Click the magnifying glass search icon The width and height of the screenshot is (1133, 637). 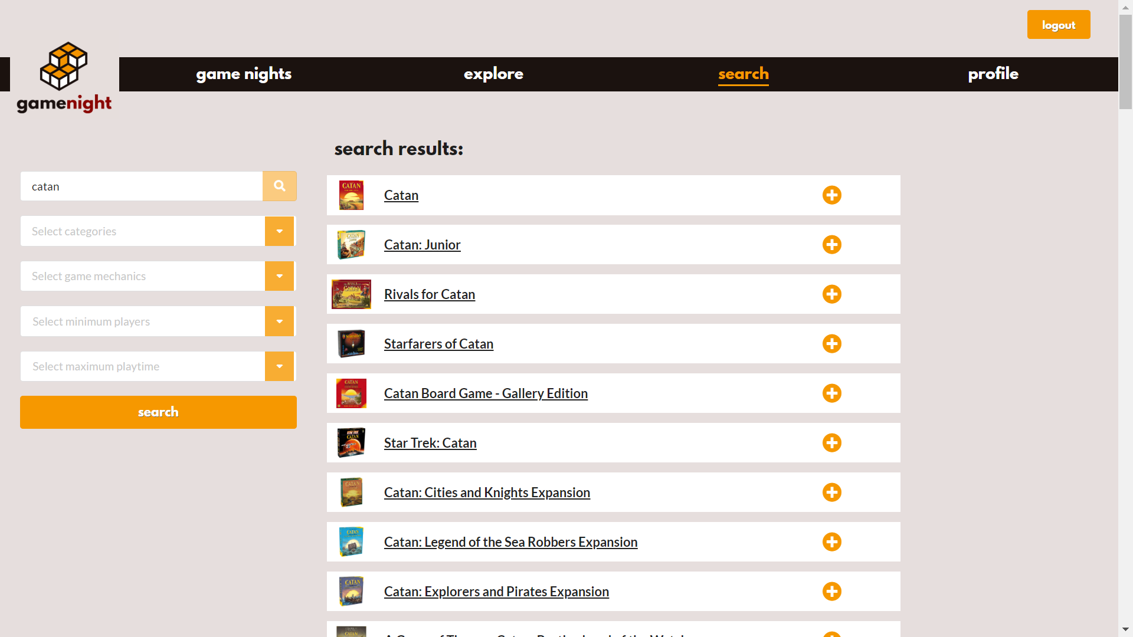click(279, 186)
